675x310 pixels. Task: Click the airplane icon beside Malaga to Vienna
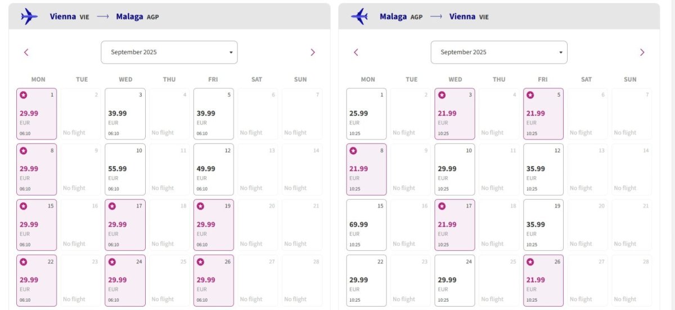359,16
